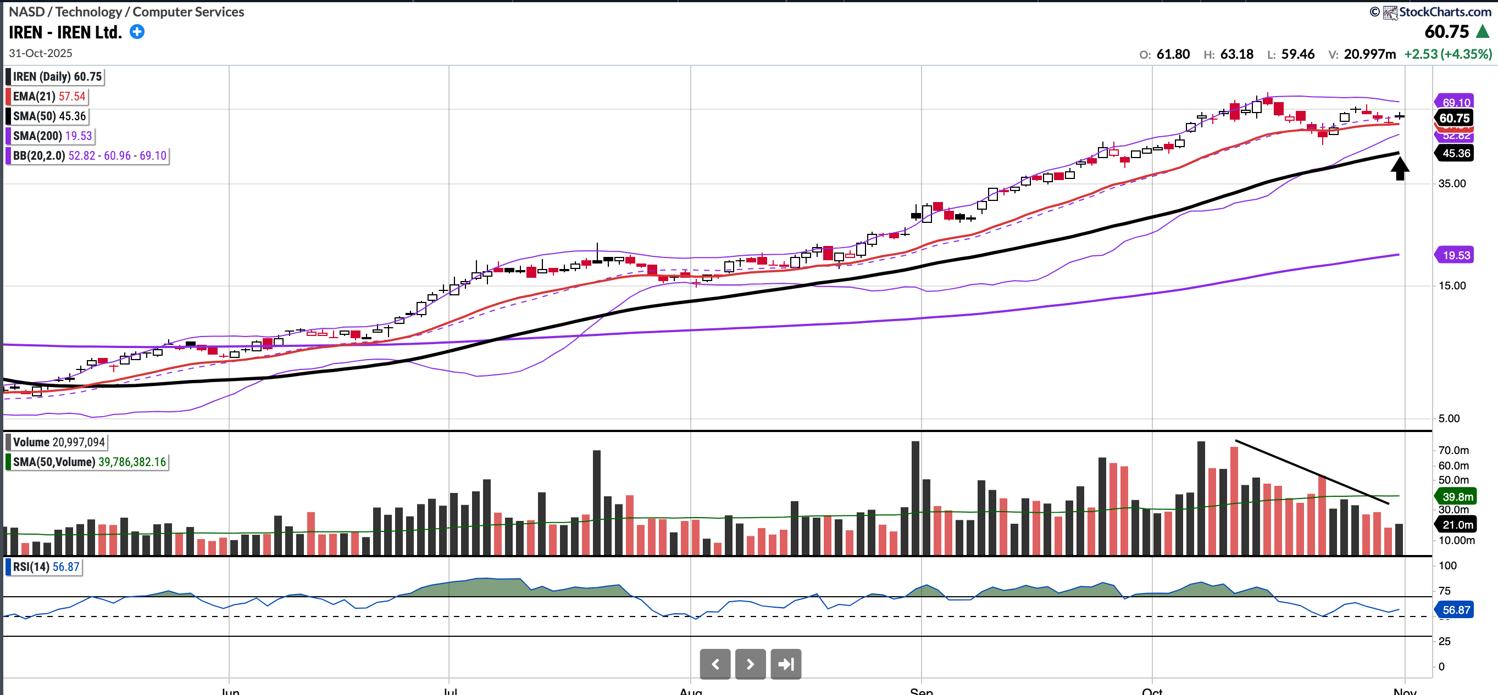Jump to latest with skip-to-end button

tap(786, 664)
